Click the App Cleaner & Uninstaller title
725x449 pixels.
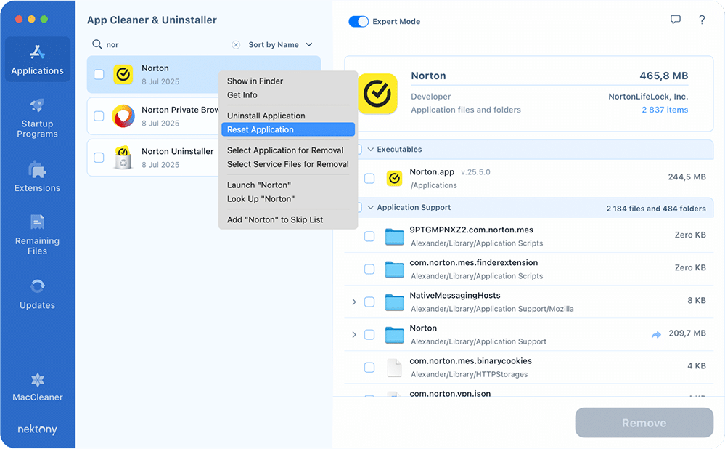click(x=152, y=20)
